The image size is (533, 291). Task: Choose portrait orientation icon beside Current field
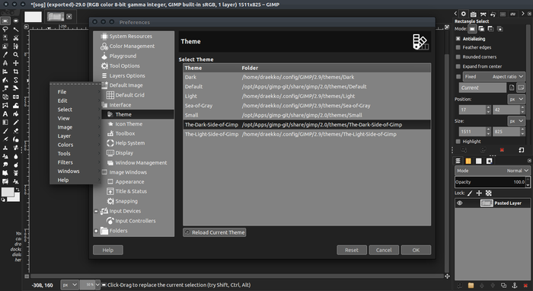click(512, 88)
